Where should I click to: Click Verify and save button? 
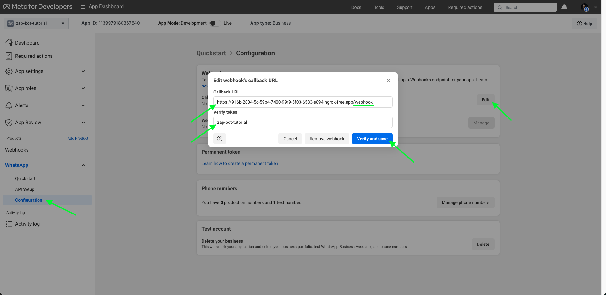coord(372,139)
